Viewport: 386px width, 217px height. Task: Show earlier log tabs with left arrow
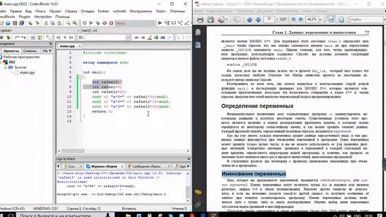tap(59, 166)
